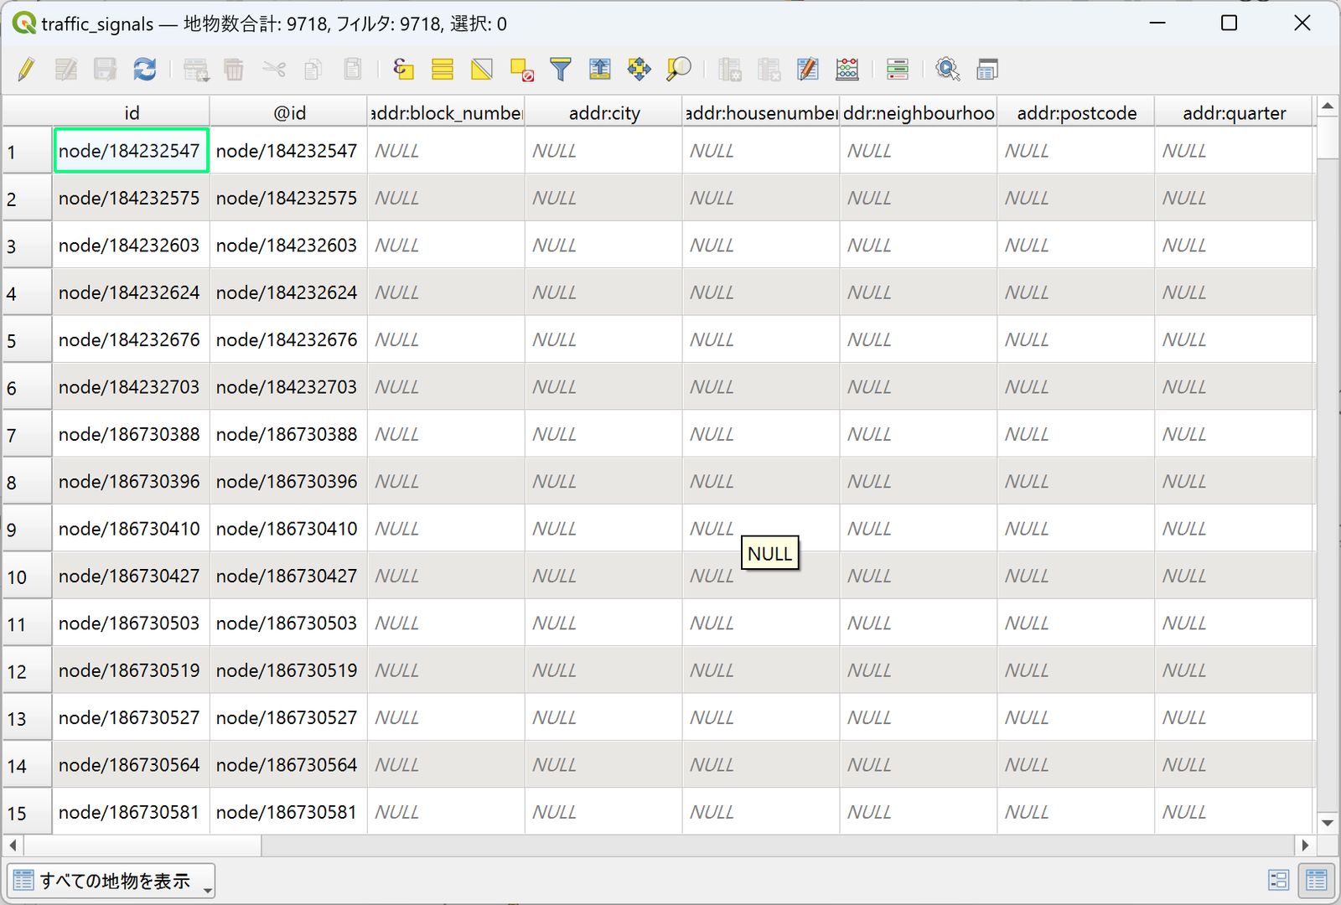Click @id cell node/186730581
This screenshot has height=905, width=1341.
(x=288, y=812)
